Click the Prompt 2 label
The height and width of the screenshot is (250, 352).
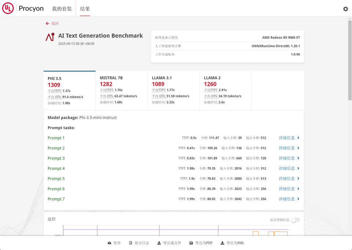(56, 148)
